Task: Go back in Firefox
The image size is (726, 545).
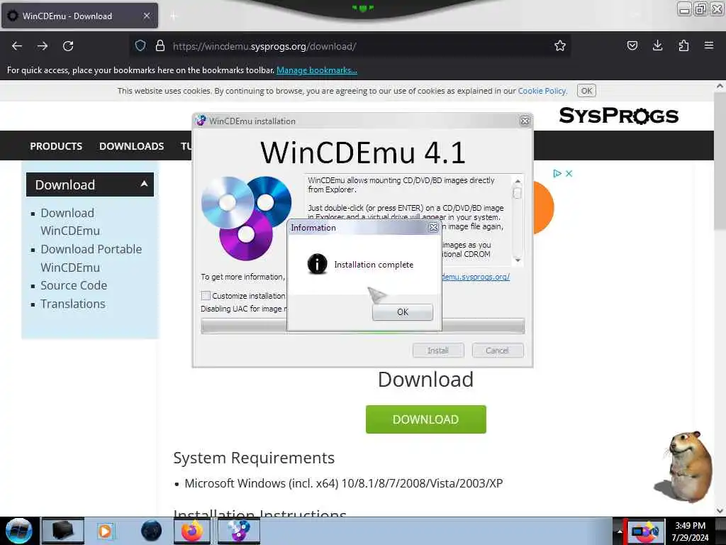Action: (x=17, y=46)
